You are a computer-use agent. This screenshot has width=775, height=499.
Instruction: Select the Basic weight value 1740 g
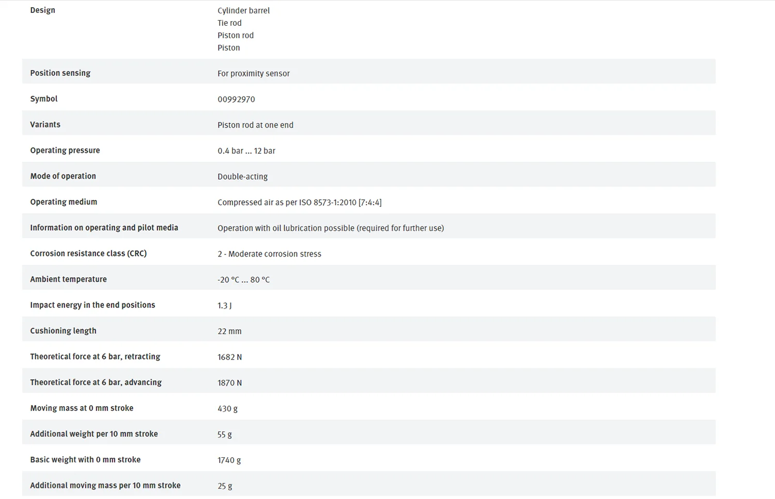tap(229, 460)
